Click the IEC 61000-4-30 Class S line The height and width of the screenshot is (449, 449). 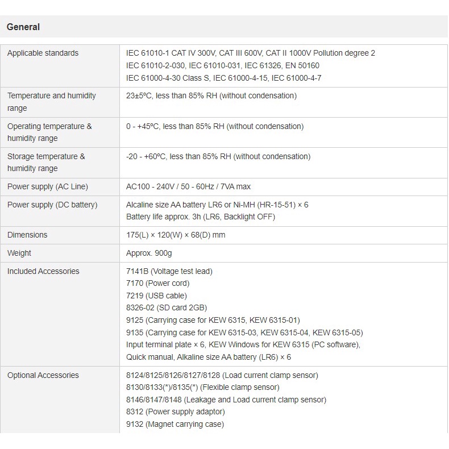pyautogui.click(x=223, y=78)
